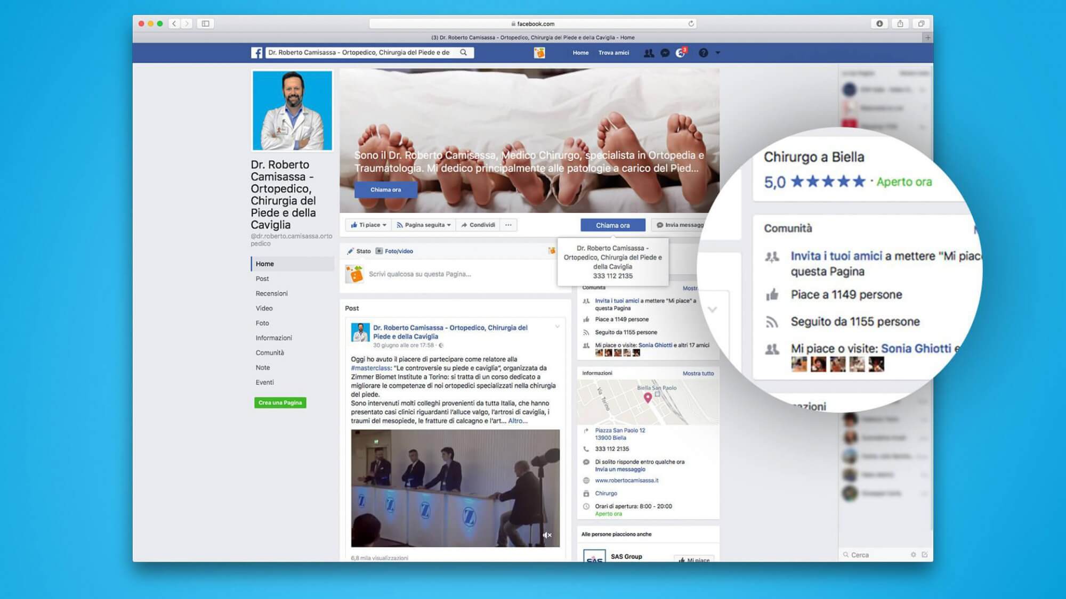Add a new tab with plus button

click(928, 38)
